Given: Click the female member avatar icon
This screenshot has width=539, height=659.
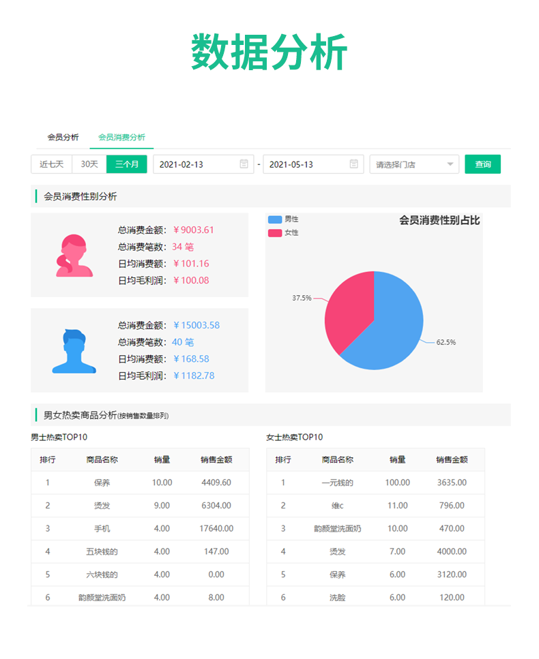Looking at the screenshot, I should (x=74, y=256).
